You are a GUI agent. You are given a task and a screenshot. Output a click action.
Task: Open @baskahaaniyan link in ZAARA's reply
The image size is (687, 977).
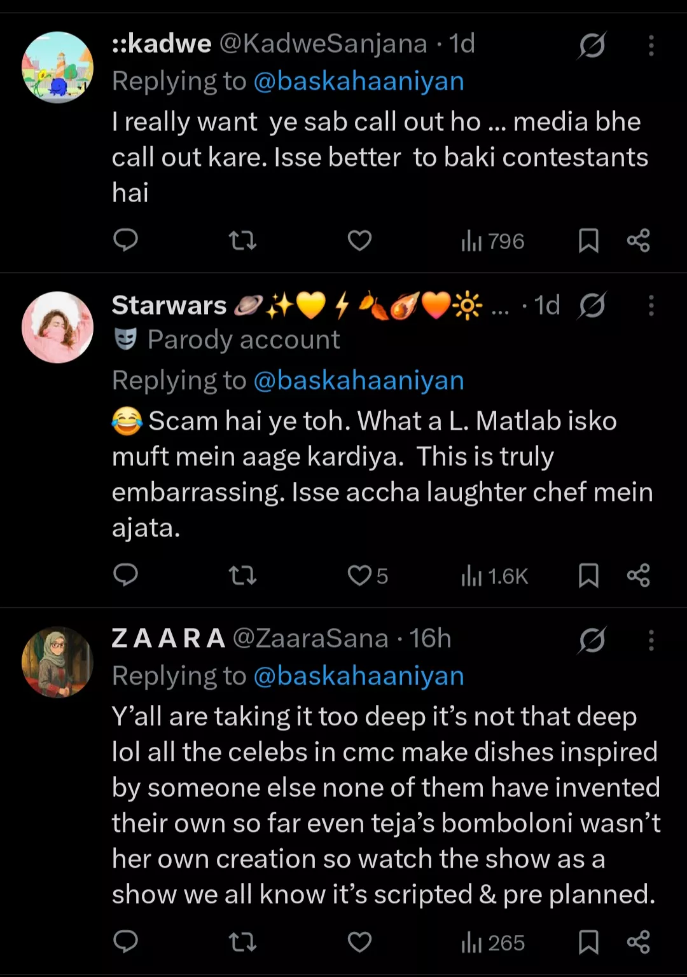tap(359, 676)
